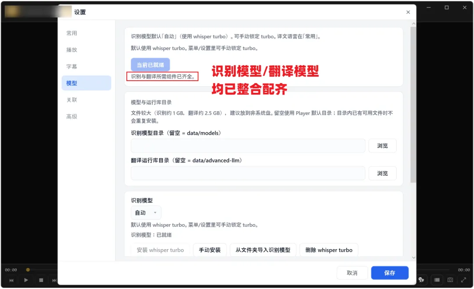Click the scroll down arrow of settings
The width and height of the screenshot is (474, 289).
[413, 257]
